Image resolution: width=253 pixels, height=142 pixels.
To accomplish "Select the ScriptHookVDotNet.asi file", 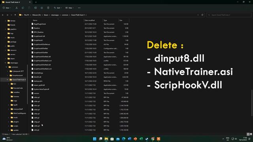I will [42, 45].
